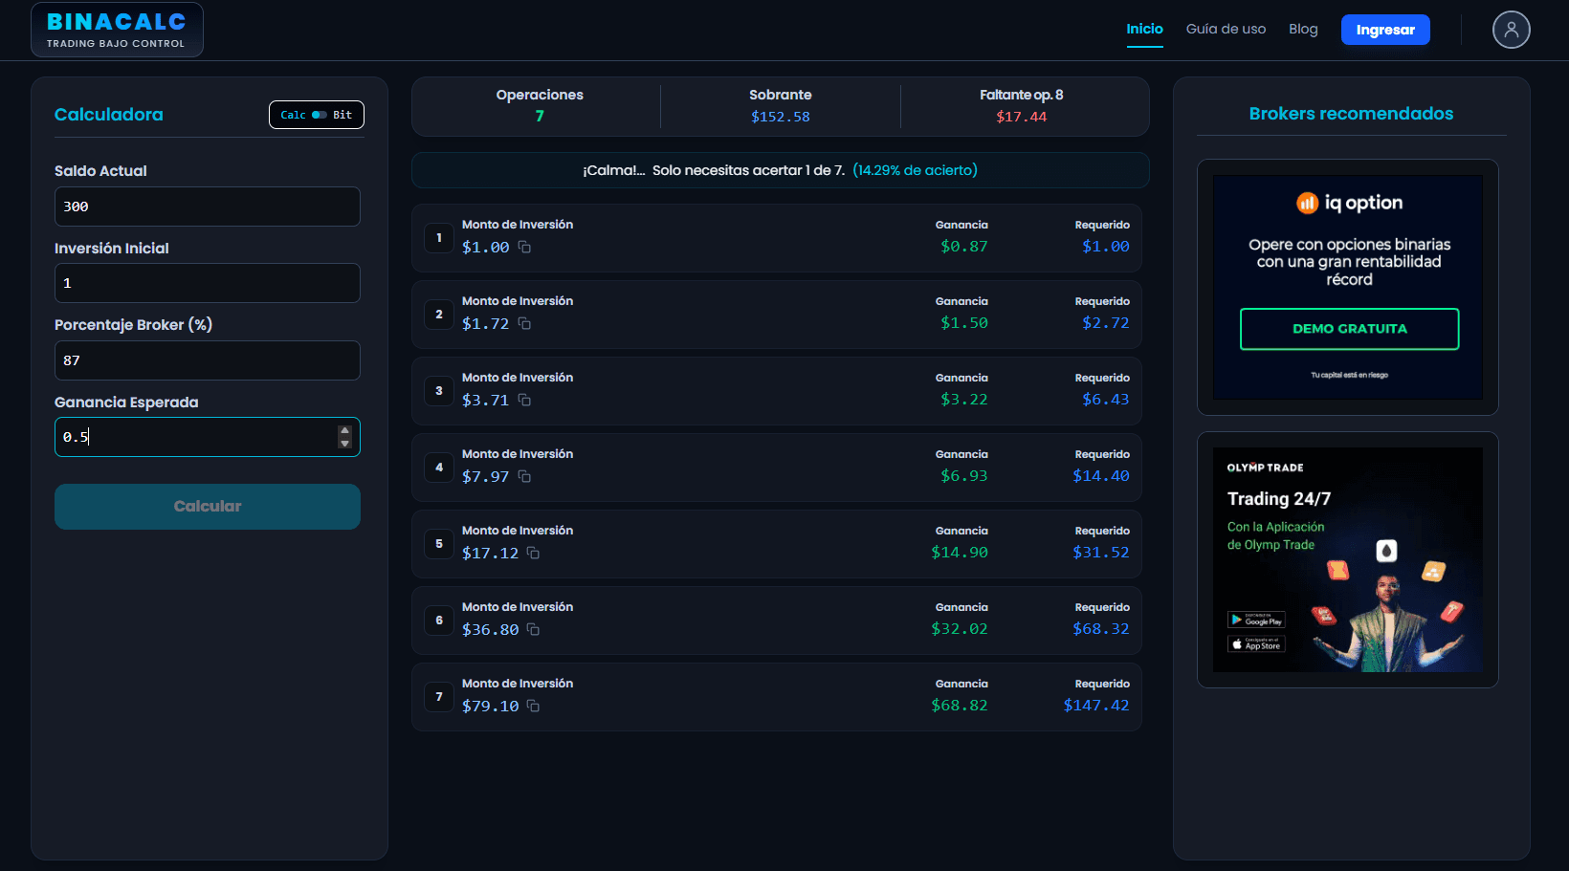The image size is (1569, 871).
Task: Toggle the Calc/Bit mode switch
Action: 319,115
